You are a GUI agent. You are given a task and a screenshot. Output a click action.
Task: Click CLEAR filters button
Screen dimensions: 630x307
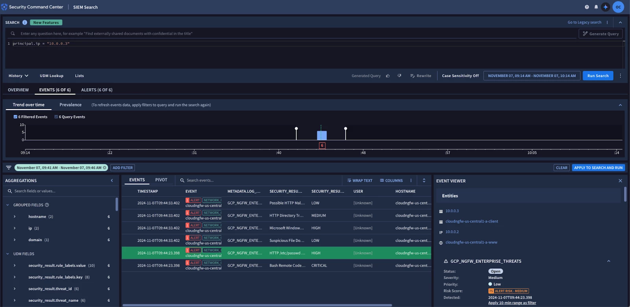[561, 168]
